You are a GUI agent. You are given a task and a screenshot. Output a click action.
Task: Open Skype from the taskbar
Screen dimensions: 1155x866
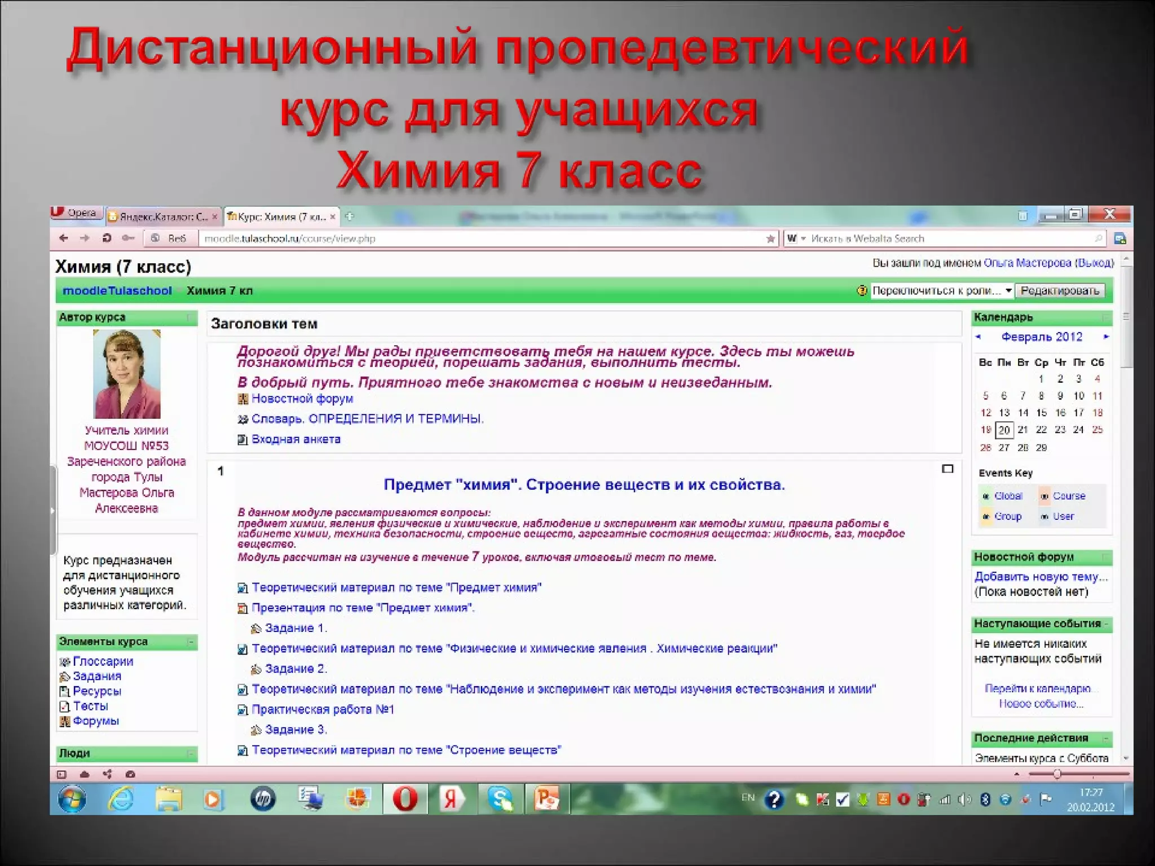(x=500, y=799)
